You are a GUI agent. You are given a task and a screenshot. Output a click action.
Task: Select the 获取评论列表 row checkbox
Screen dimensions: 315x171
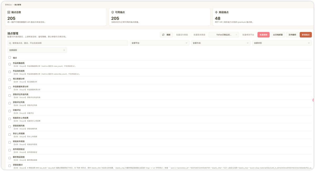(10, 103)
